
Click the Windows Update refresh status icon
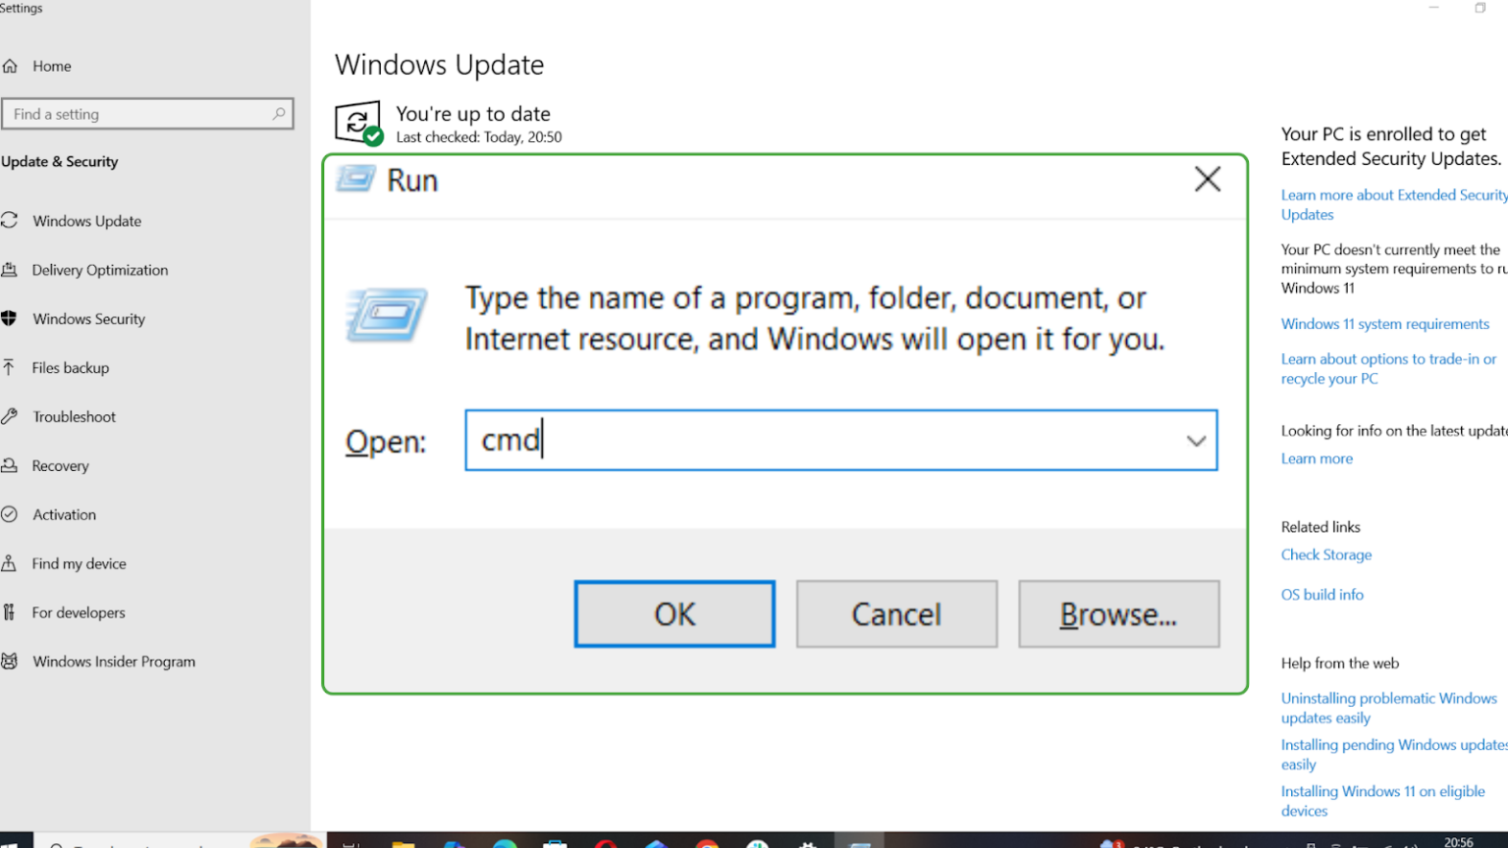pos(358,124)
